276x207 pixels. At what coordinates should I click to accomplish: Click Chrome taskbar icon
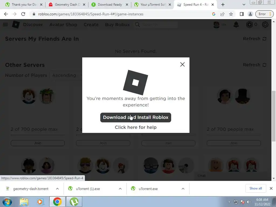[57, 202]
